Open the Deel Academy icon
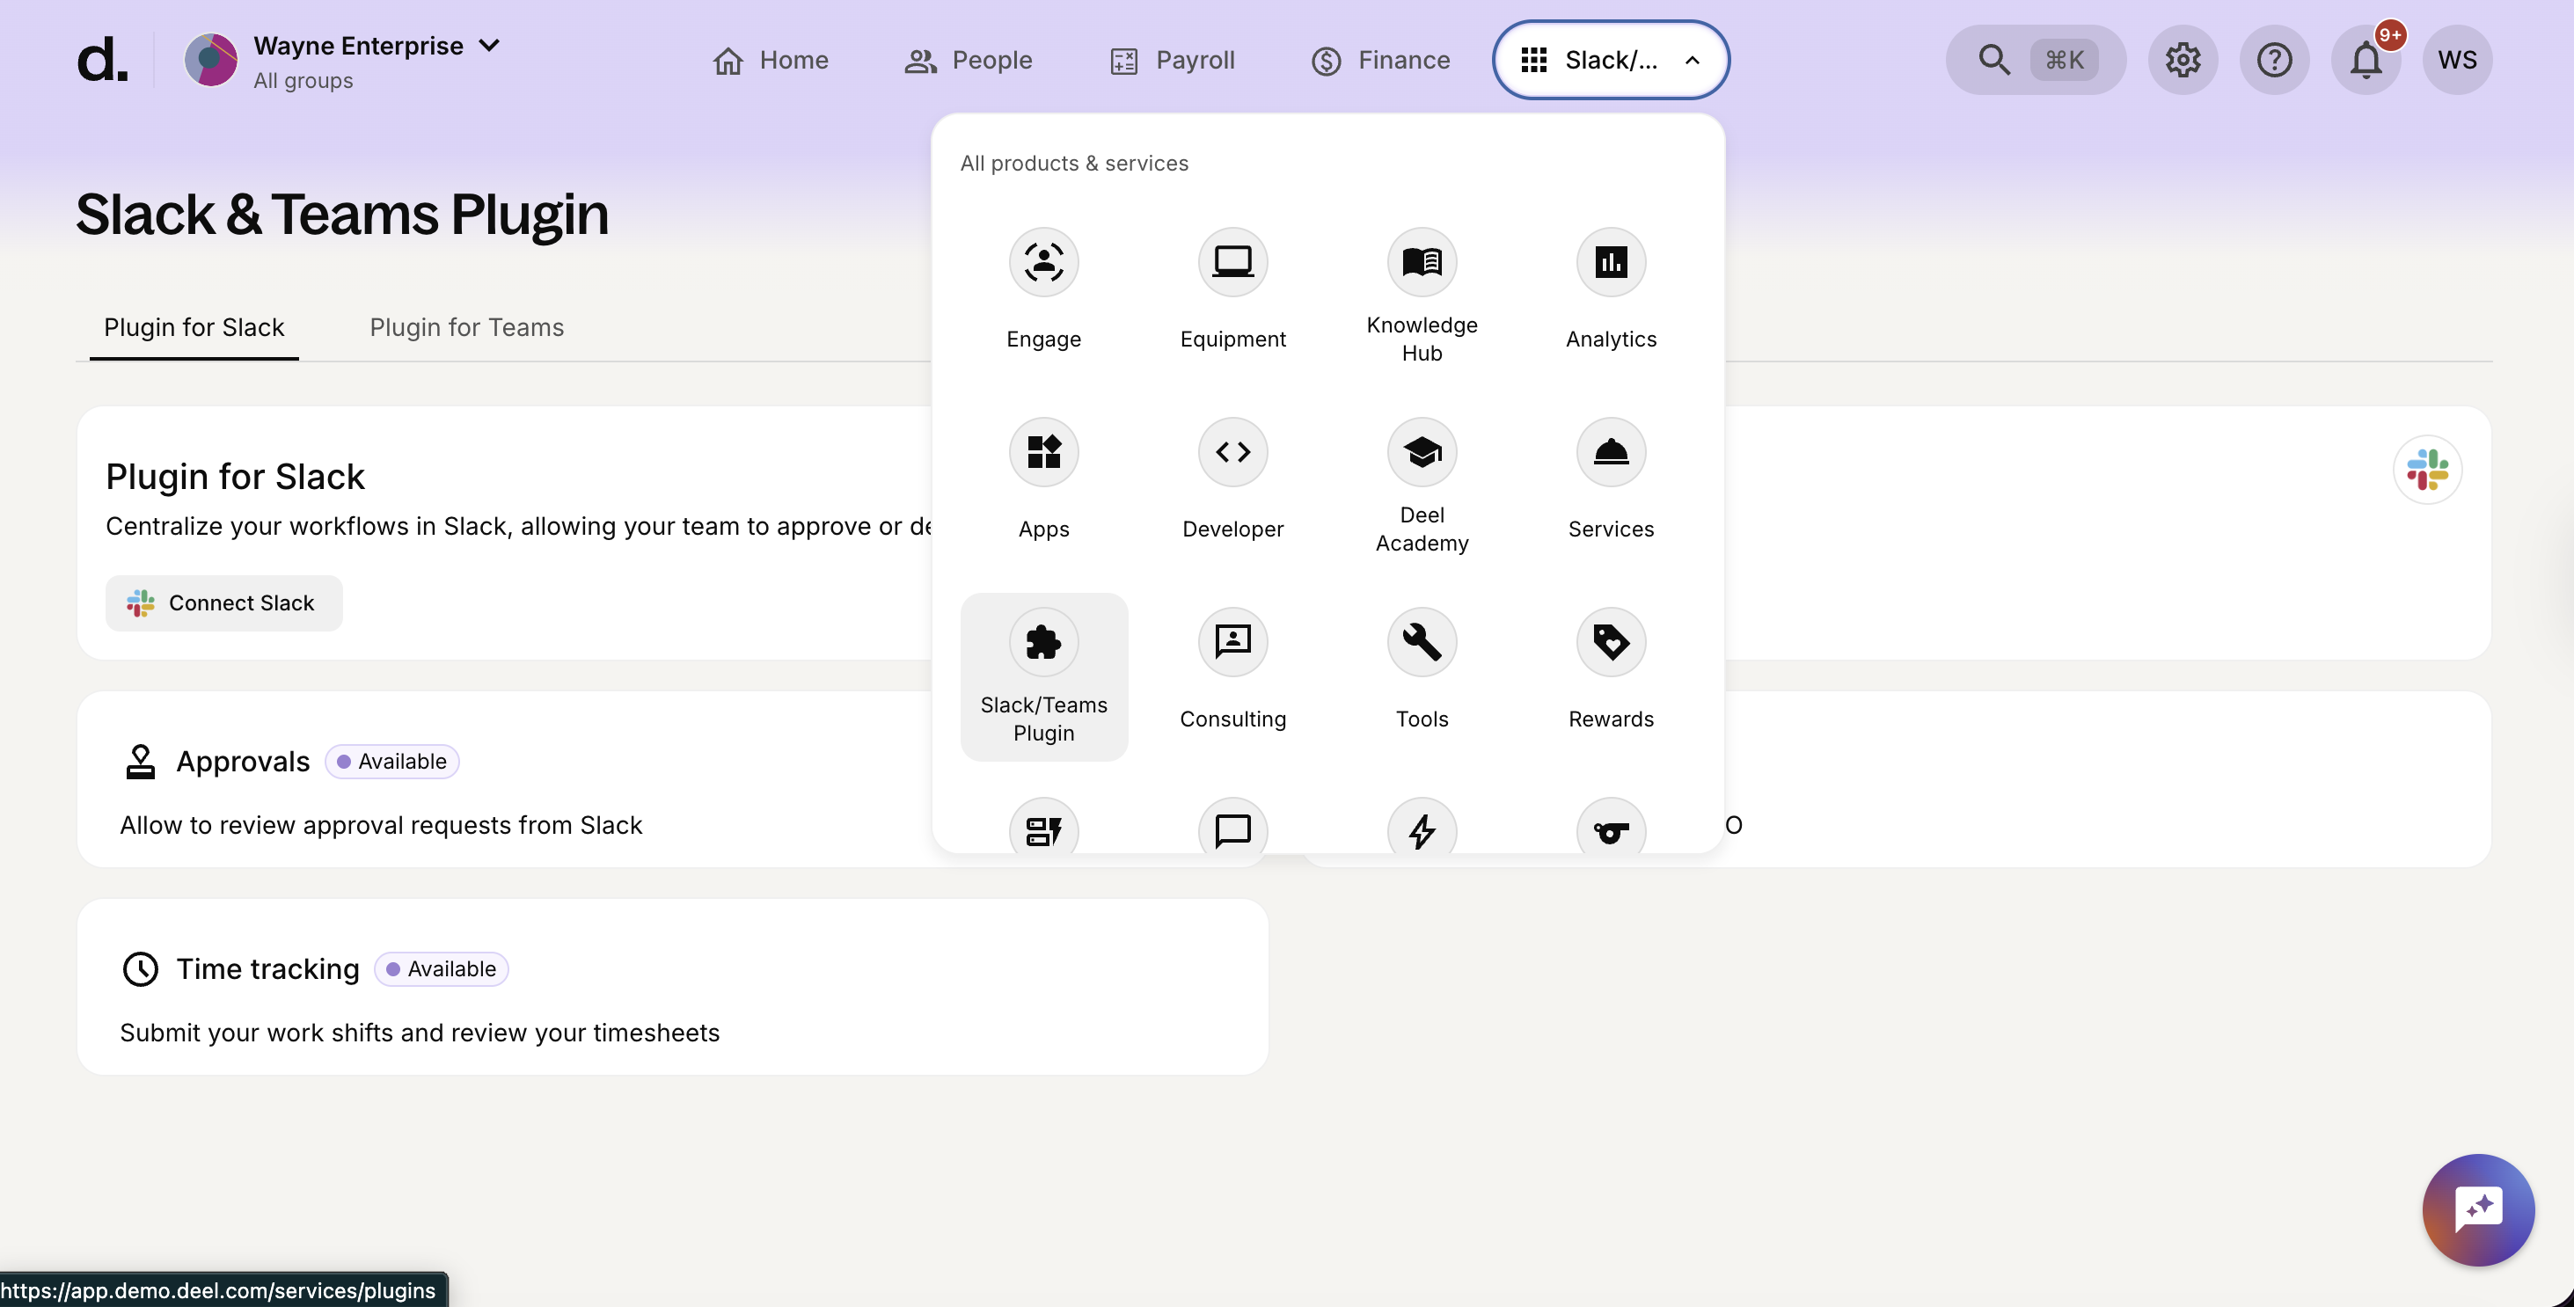Image resolution: width=2574 pixels, height=1307 pixels. (x=1421, y=453)
